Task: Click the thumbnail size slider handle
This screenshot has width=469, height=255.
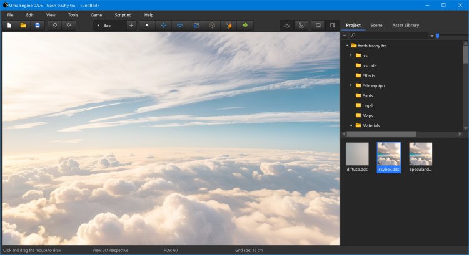Action: tap(438, 36)
